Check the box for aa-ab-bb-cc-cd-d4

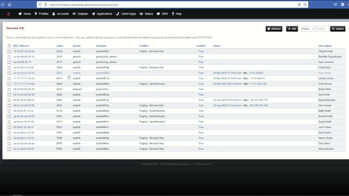point(9,68)
